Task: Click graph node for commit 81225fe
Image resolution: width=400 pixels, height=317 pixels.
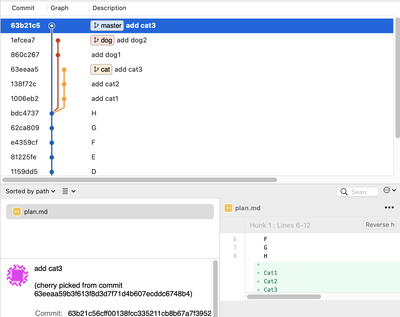Action: coord(52,157)
